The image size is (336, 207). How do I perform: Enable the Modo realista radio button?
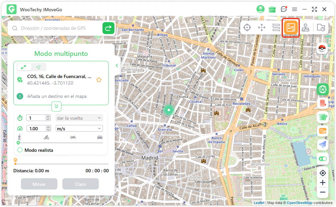pos(20,150)
